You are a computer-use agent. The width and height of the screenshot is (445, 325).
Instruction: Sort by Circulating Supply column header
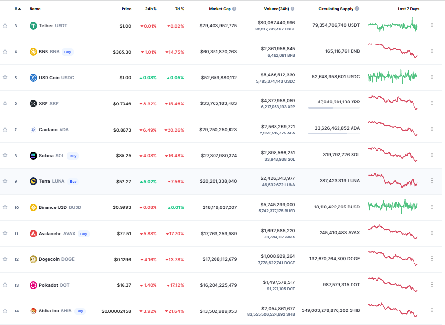tap(336, 9)
